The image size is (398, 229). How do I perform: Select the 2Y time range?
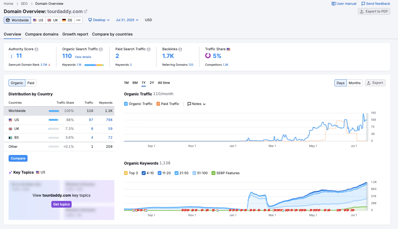click(x=152, y=83)
